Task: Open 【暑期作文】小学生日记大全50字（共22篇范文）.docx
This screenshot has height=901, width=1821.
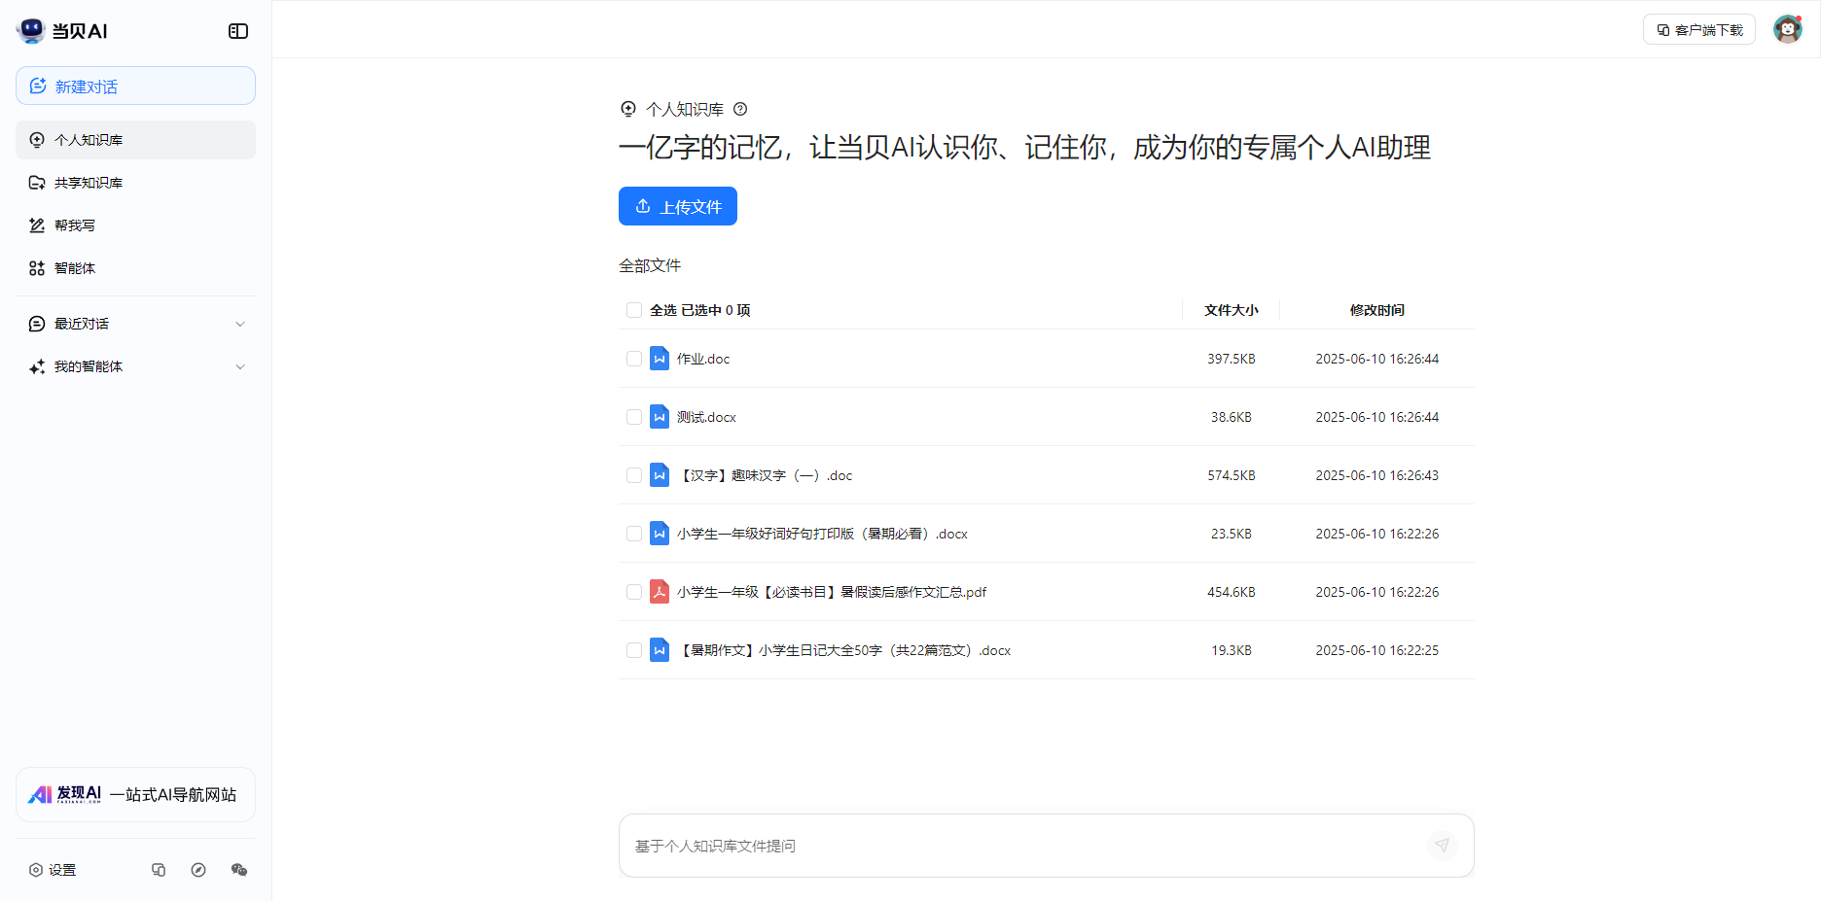Action: [x=844, y=650]
